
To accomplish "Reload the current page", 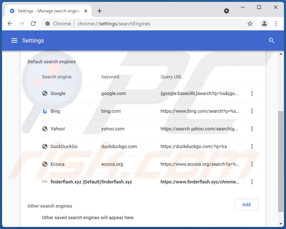I will pos(33,24).
